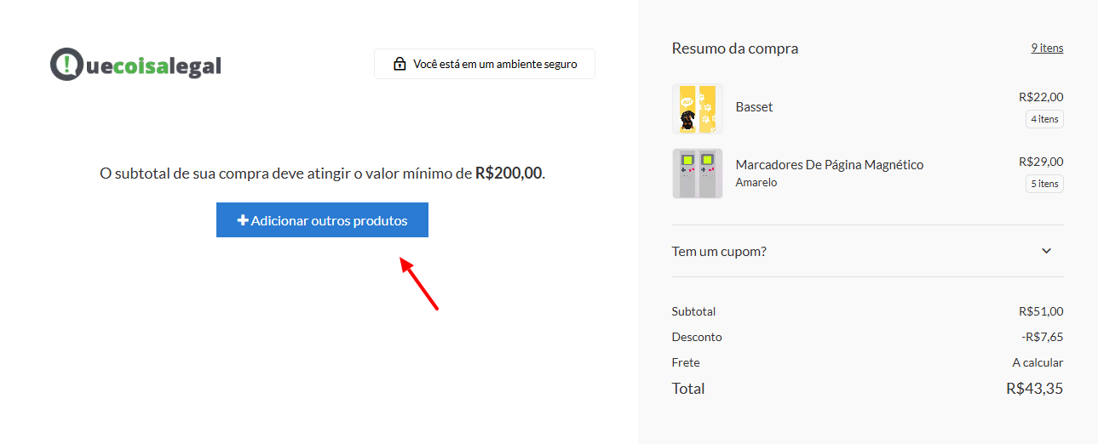Click the R$29,00 bookmark price
The height and width of the screenshot is (444, 1098).
click(1041, 162)
